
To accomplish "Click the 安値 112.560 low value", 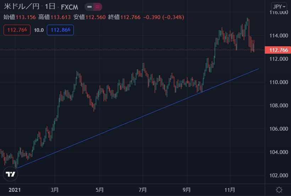I will 89,17.
